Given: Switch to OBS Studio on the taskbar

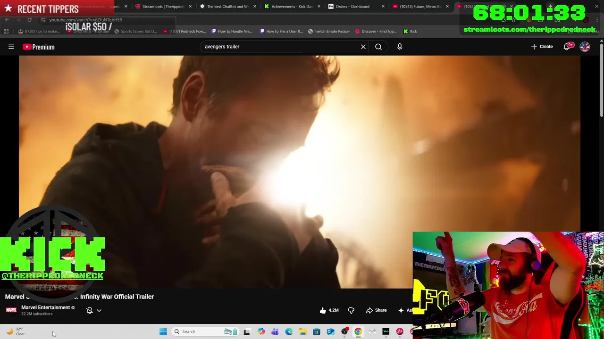Looking at the screenshot, I should 344,331.
